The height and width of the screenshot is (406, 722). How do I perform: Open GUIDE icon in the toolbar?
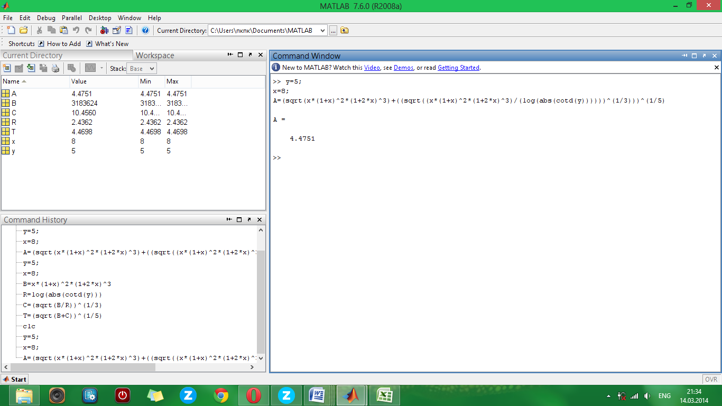(117, 30)
